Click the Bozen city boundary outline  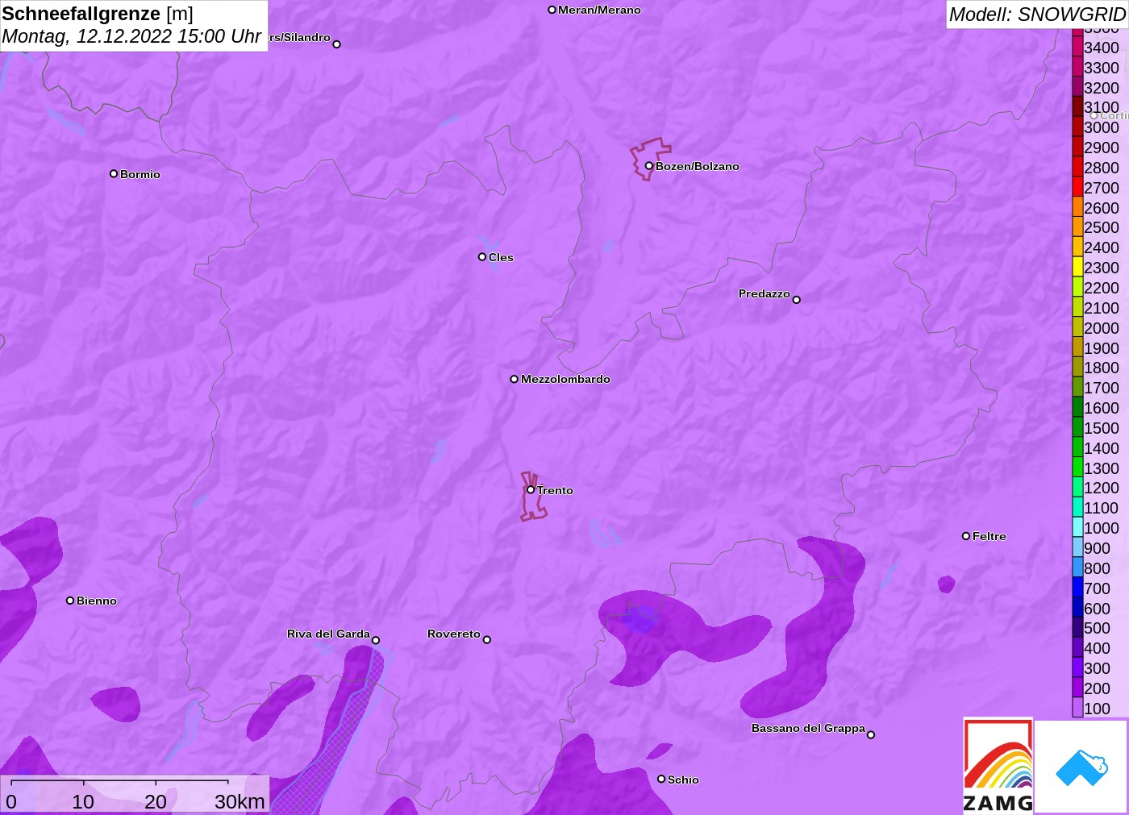(x=650, y=159)
